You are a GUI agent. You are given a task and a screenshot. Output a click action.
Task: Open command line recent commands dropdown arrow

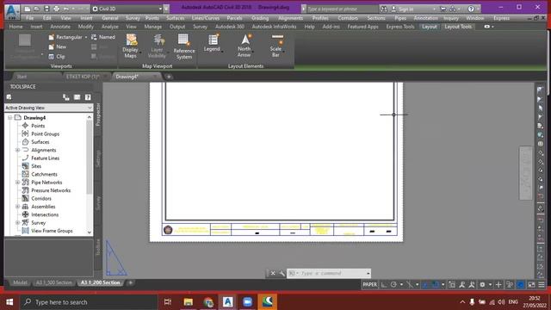(368, 273)
